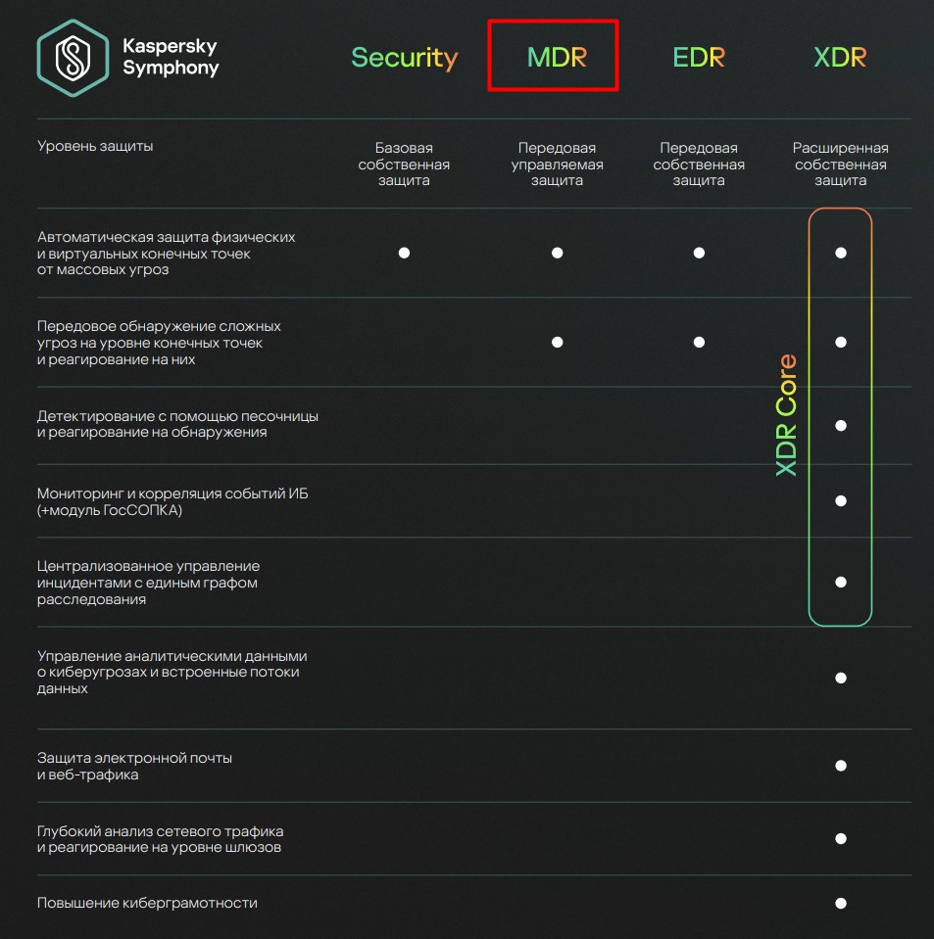This screenshot has height=939, width=934.
Task: Click XDR dot in 'Повышение киберграмотности' row
Action: pos(841,903)
